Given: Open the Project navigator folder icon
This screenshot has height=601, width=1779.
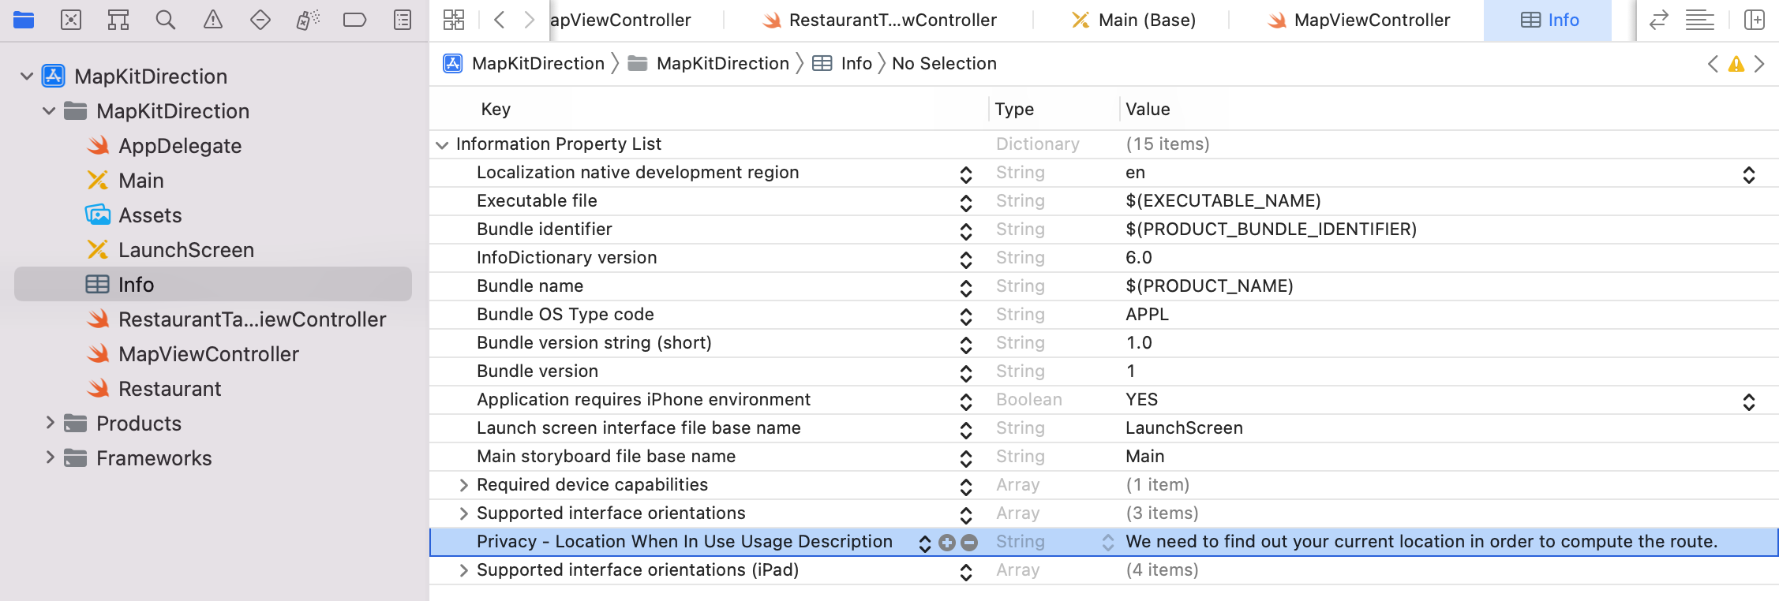Looking at the screenshot, I should [x=24, y=20].
